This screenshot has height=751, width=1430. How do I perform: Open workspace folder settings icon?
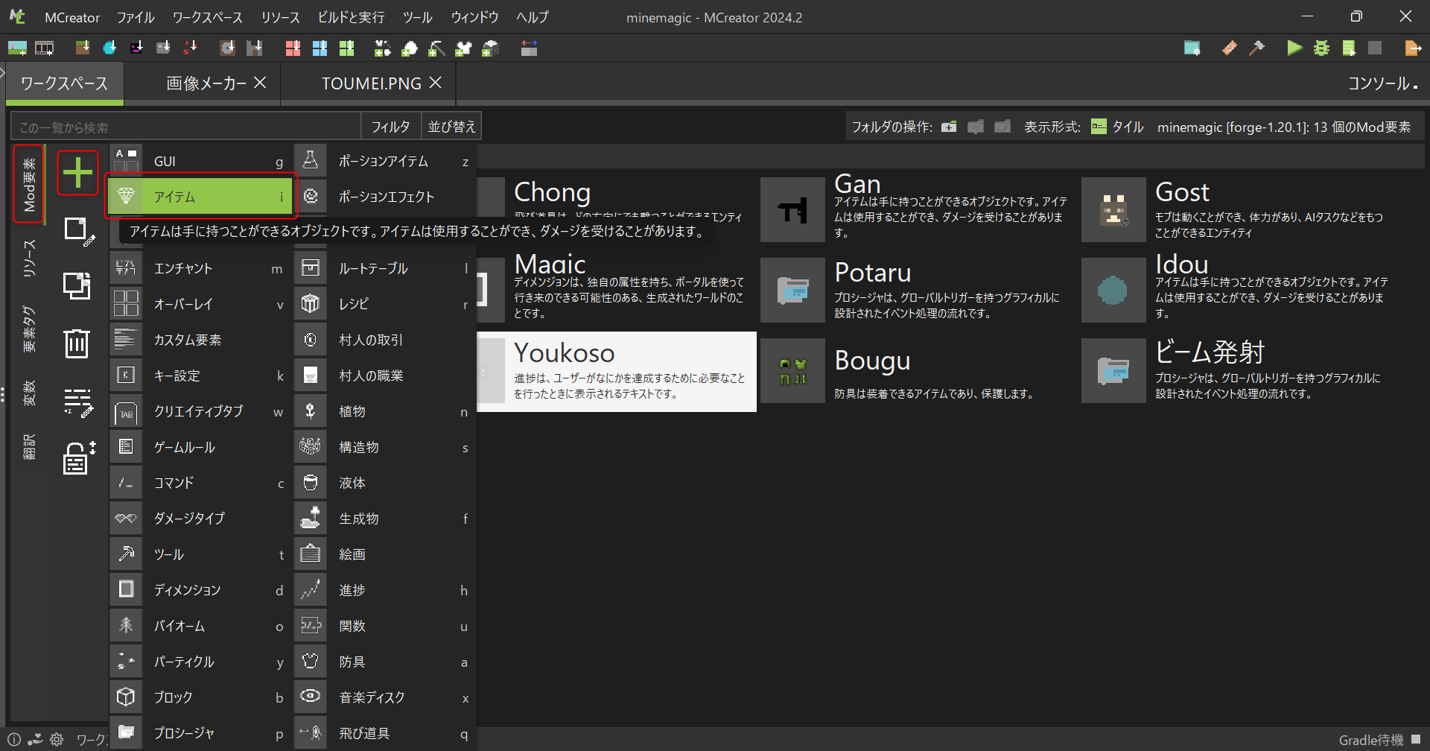click(1192, 48)
